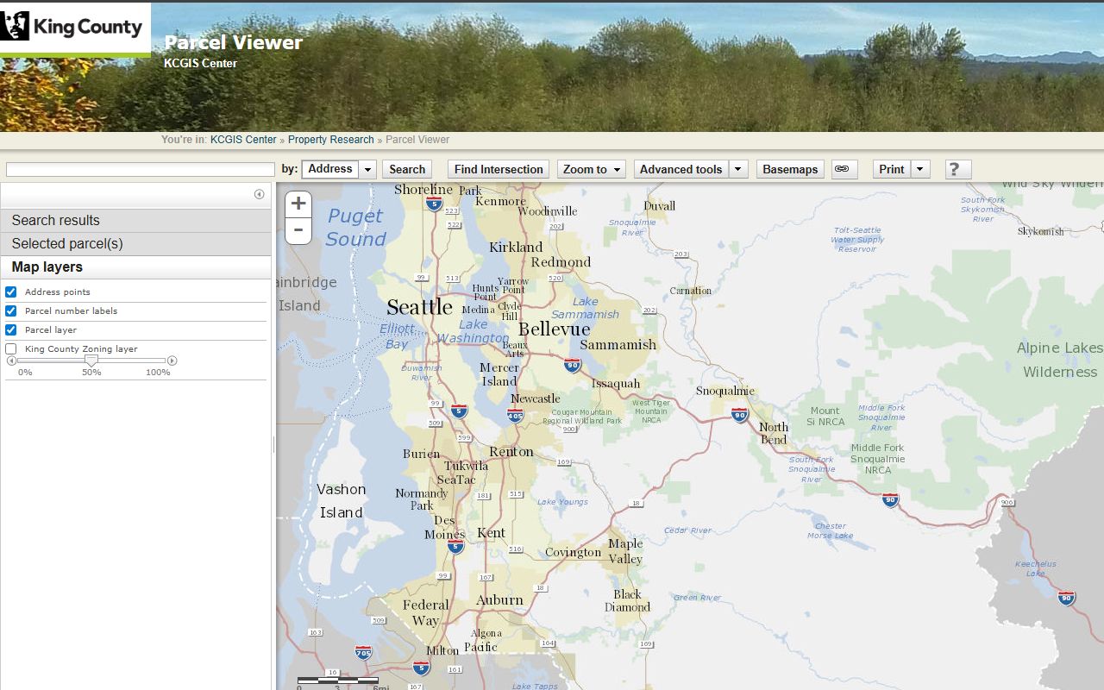Click the Renton label on the map
The height and width of the screenshot is (690, 1104).
(511, 452)
